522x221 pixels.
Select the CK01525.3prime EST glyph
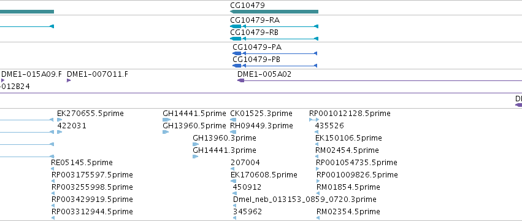click(233, 120)
